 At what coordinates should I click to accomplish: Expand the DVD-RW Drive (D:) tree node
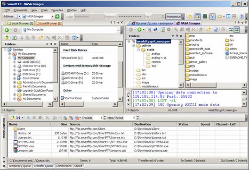tap(15, 66)
